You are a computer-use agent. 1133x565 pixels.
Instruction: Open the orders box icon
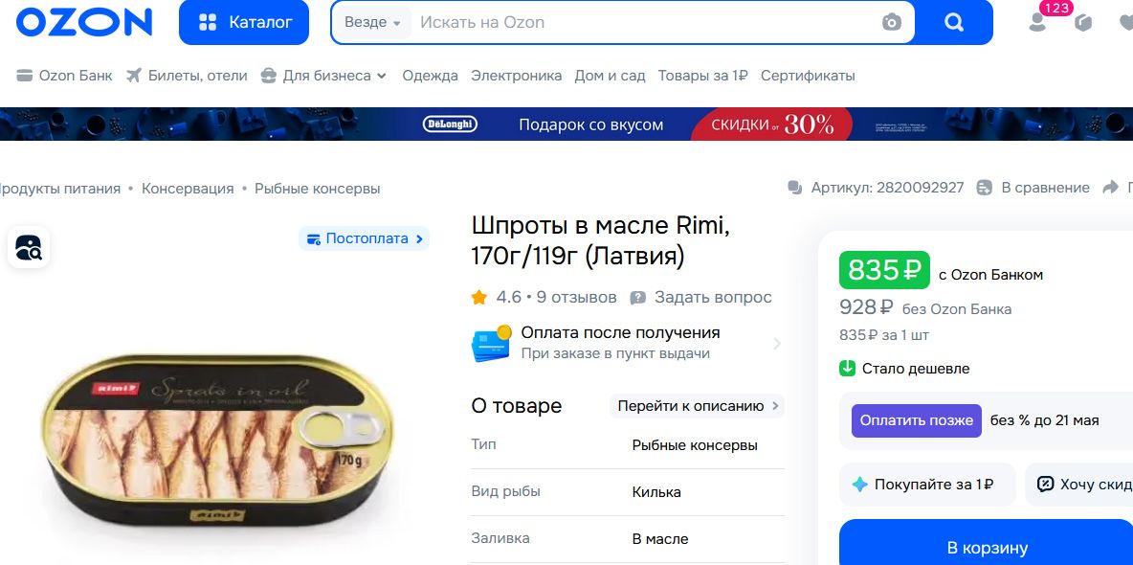[1083, 22]
